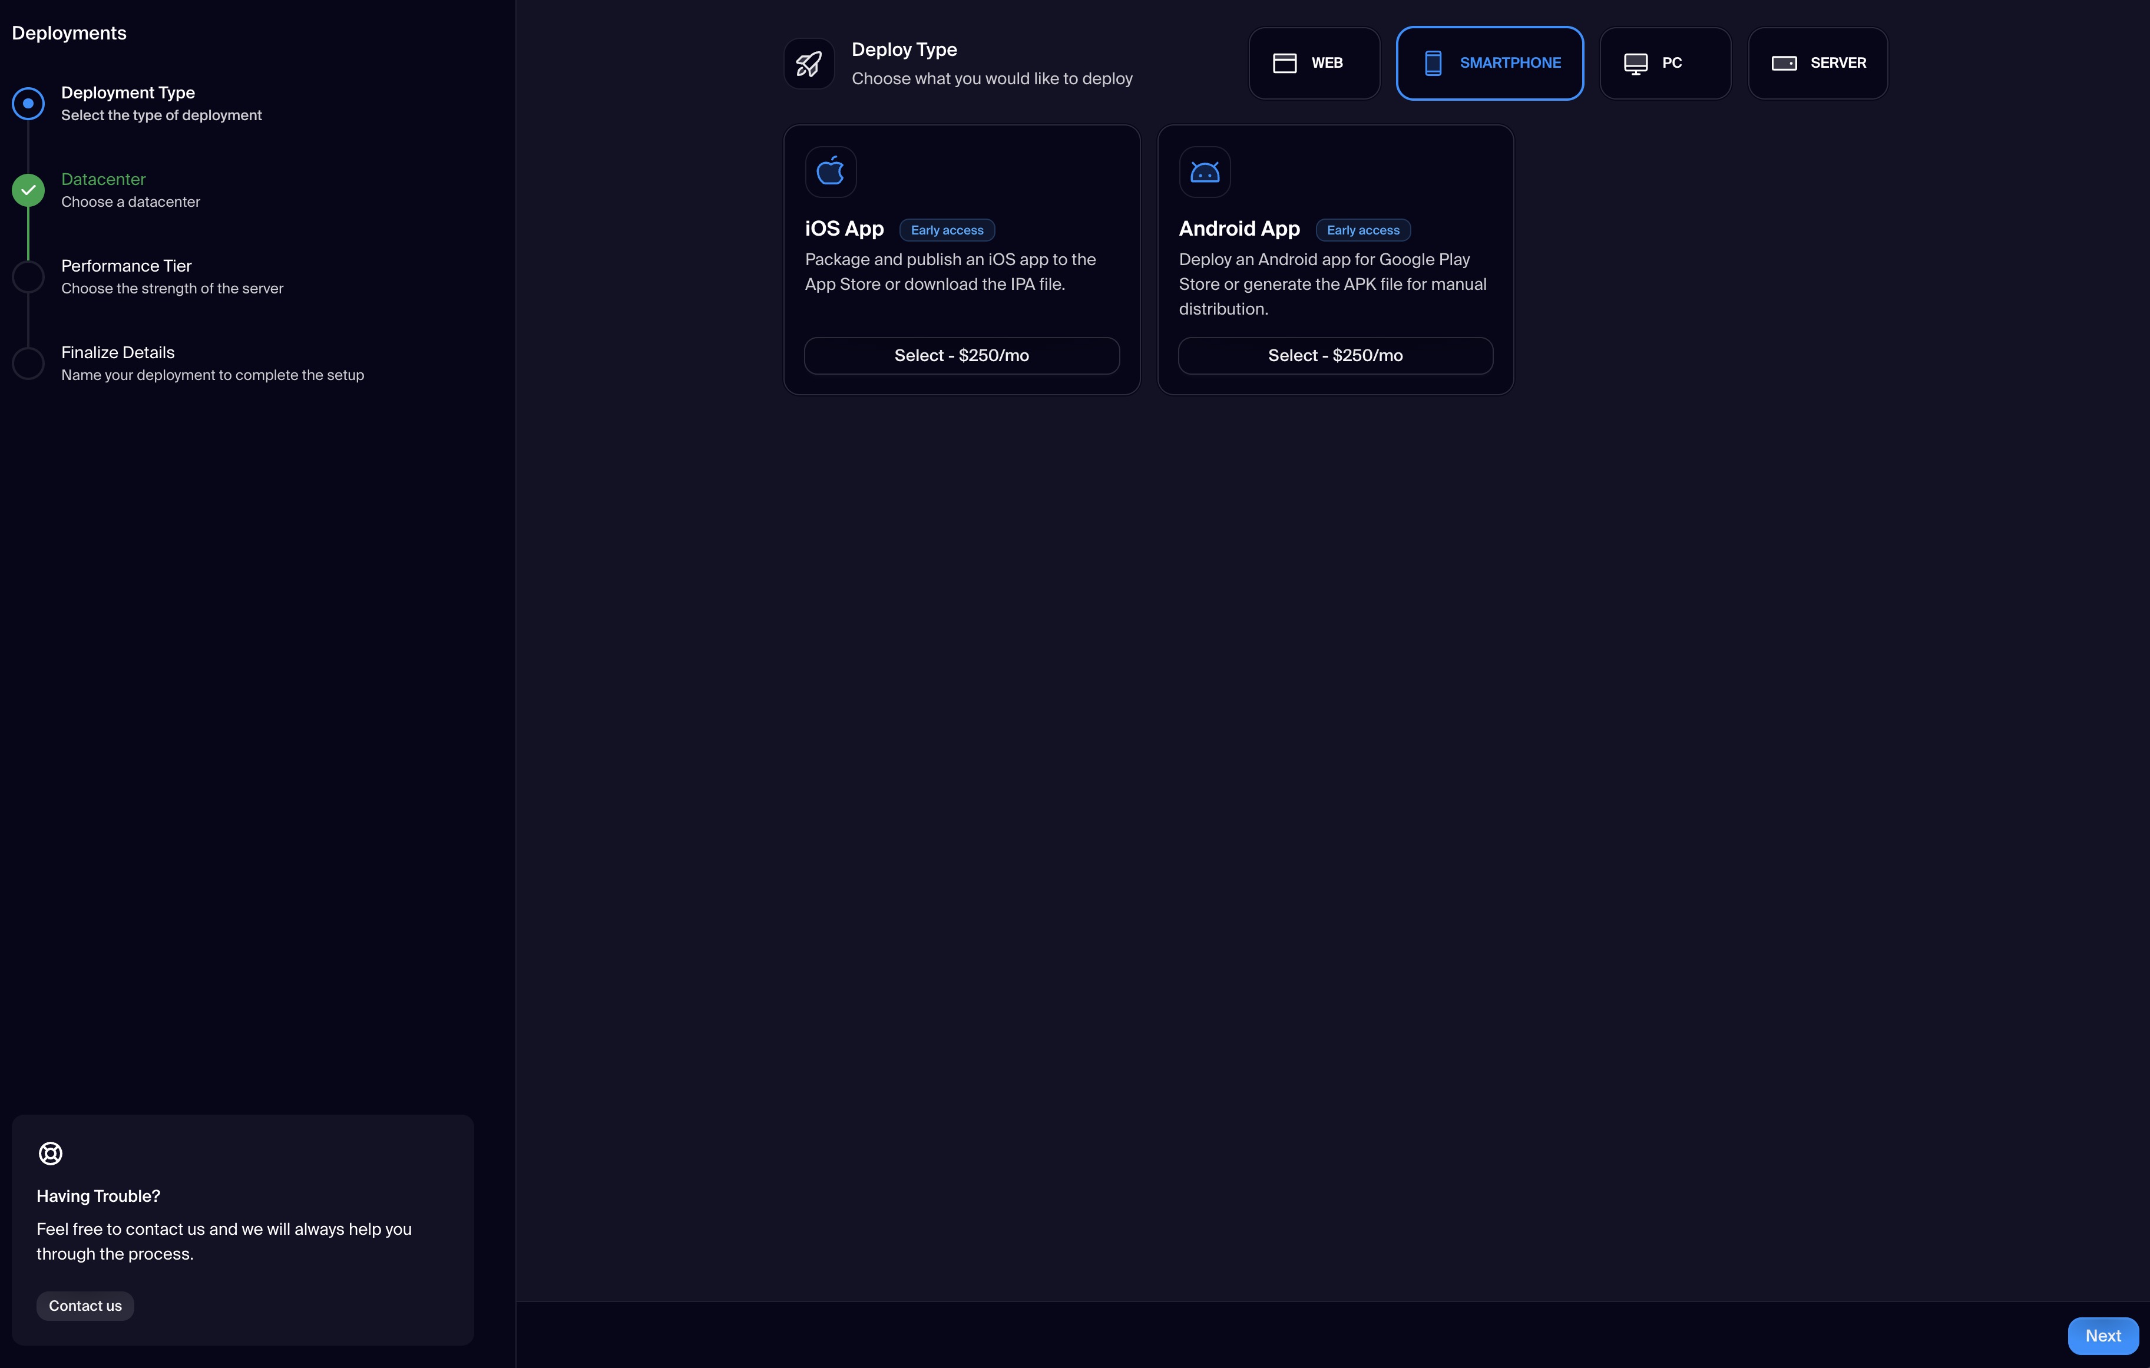Click the Apple logo icon
Viewport: 2150px width, 1368px height.
tap(831, 171)
